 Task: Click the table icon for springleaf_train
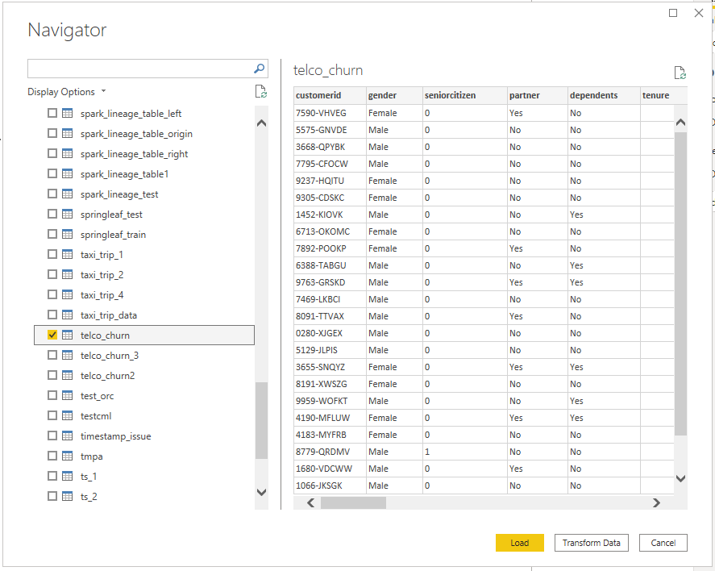click(x=67, y=234)
